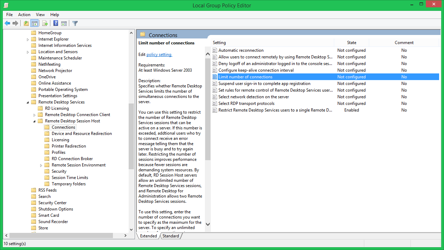Click the Filter toolbar icon
Image resolution: width=444 pixels, height=250 pixels.
coord(74,23)
